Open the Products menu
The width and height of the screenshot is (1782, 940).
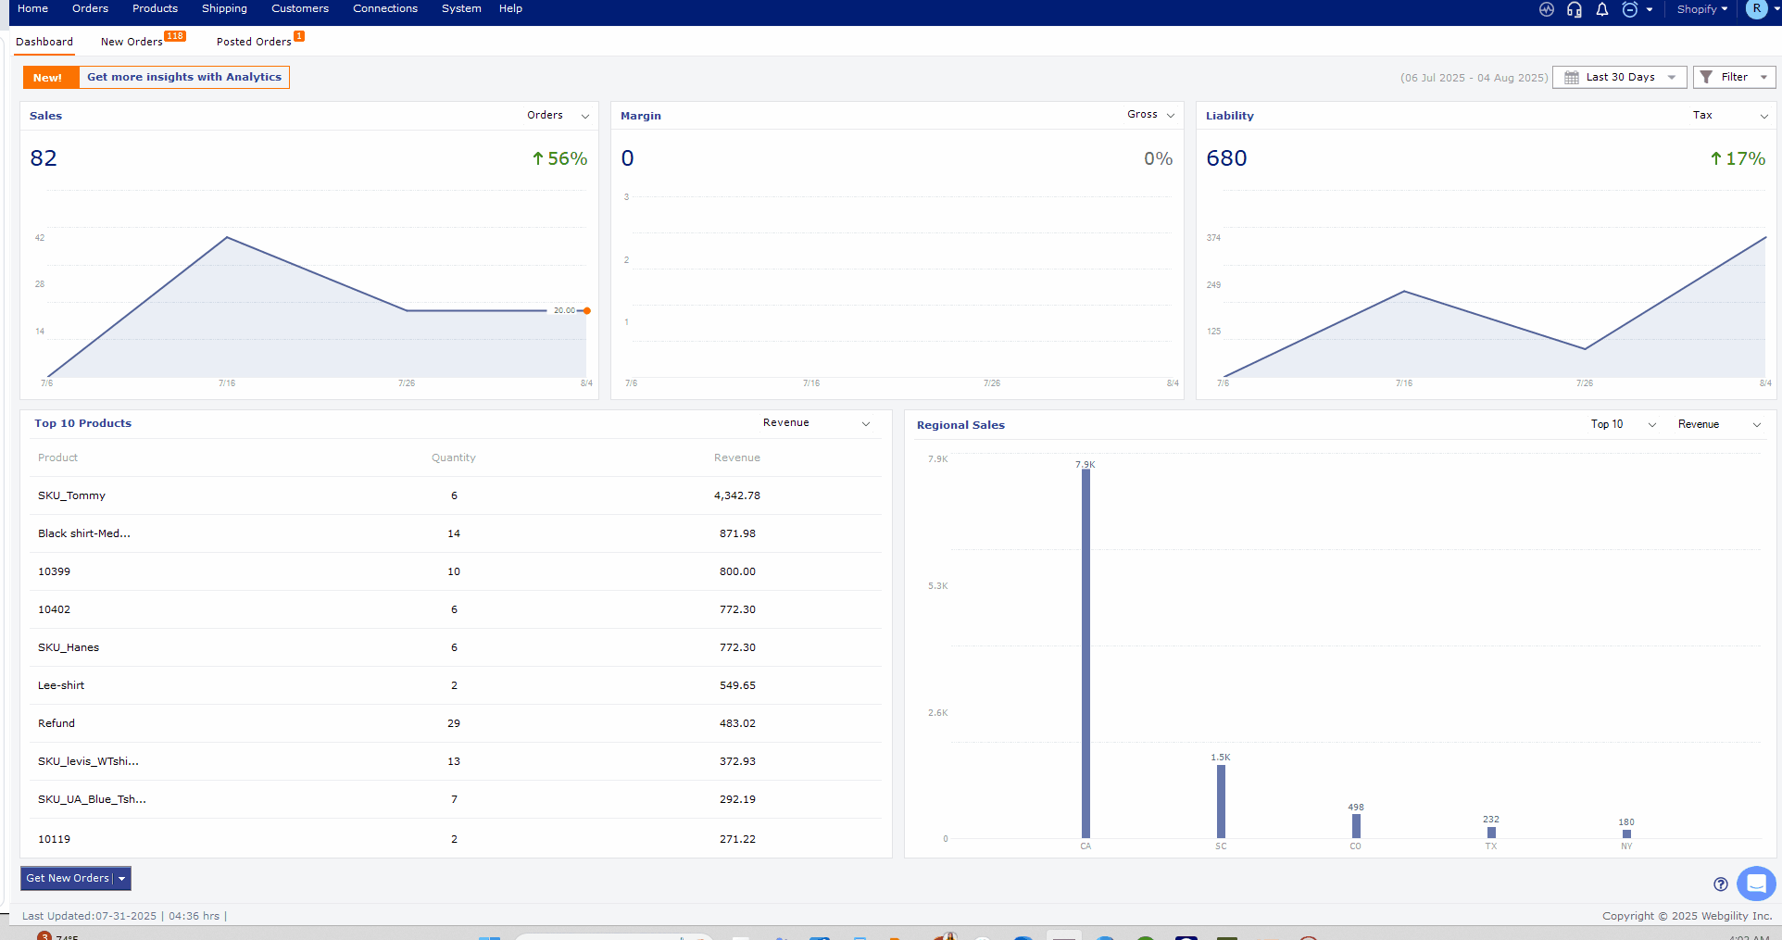tap(155, 8)
